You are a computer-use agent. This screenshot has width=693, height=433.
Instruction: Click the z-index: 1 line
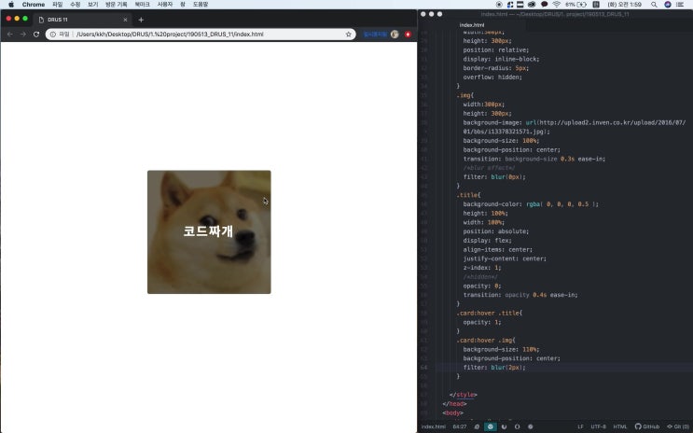pos(481,268)
